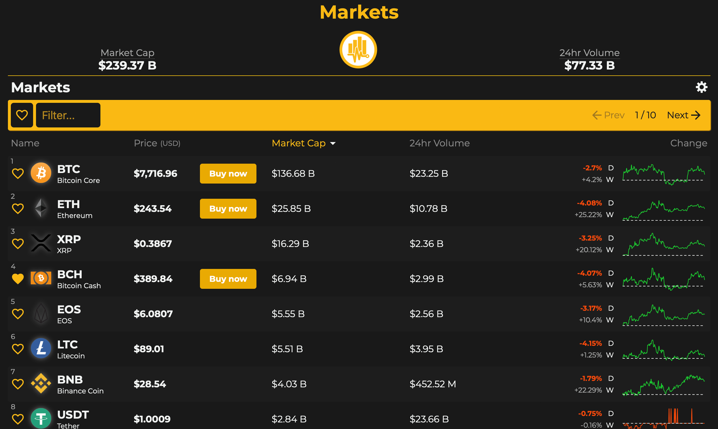Click BNB 24hr volume $452.52 M
Screen dimensions: 718x429
point(433,384)
